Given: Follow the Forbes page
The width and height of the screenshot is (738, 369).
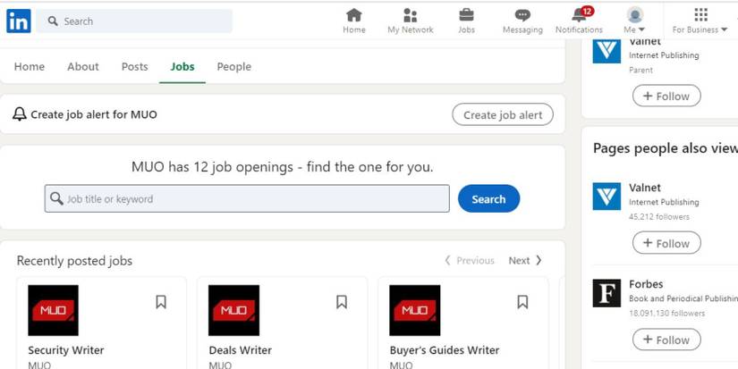Looking at the screenshot, I should tap(666, 340).
